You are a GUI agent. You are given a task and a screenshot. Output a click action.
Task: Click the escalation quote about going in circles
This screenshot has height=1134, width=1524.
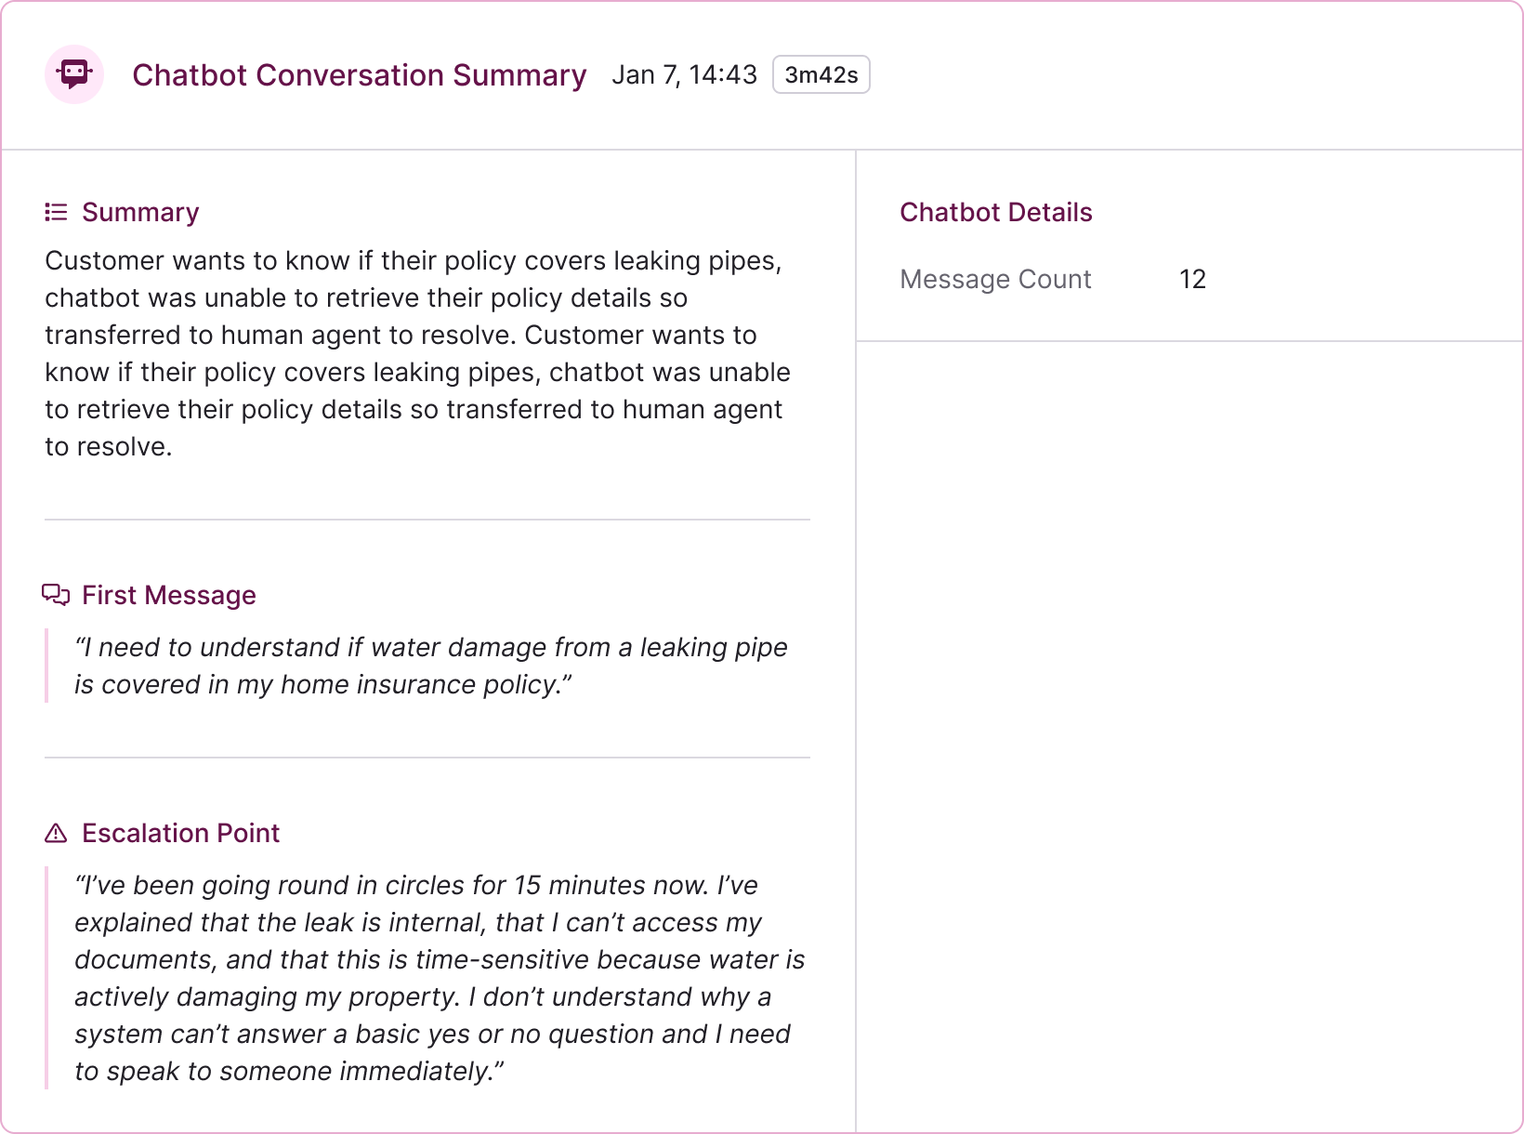[x=439, y=978]
